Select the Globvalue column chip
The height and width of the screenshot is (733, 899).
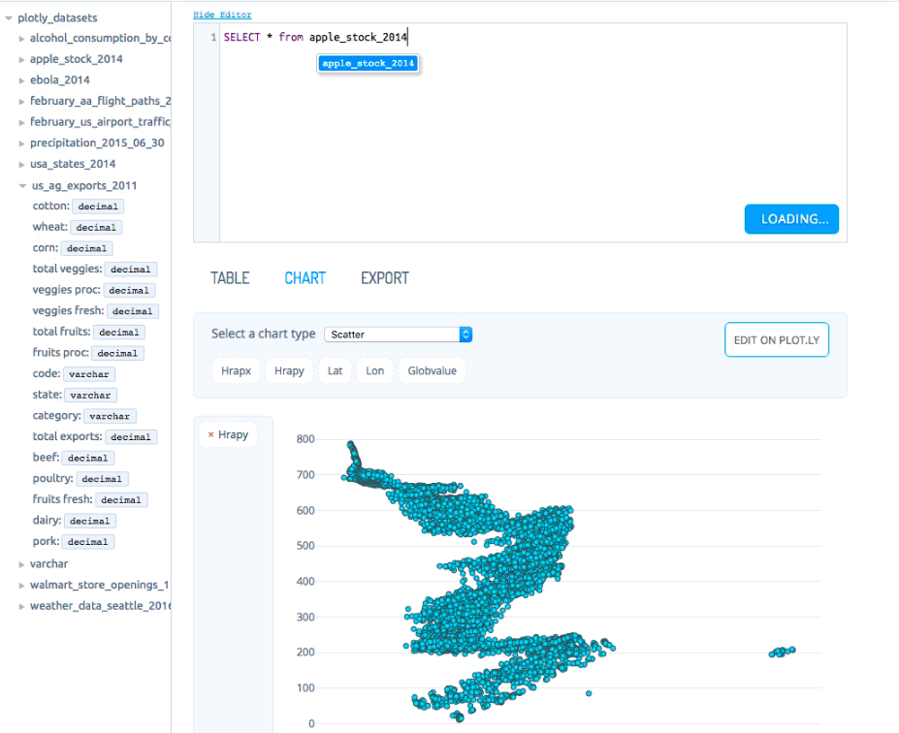pos(432,371)
